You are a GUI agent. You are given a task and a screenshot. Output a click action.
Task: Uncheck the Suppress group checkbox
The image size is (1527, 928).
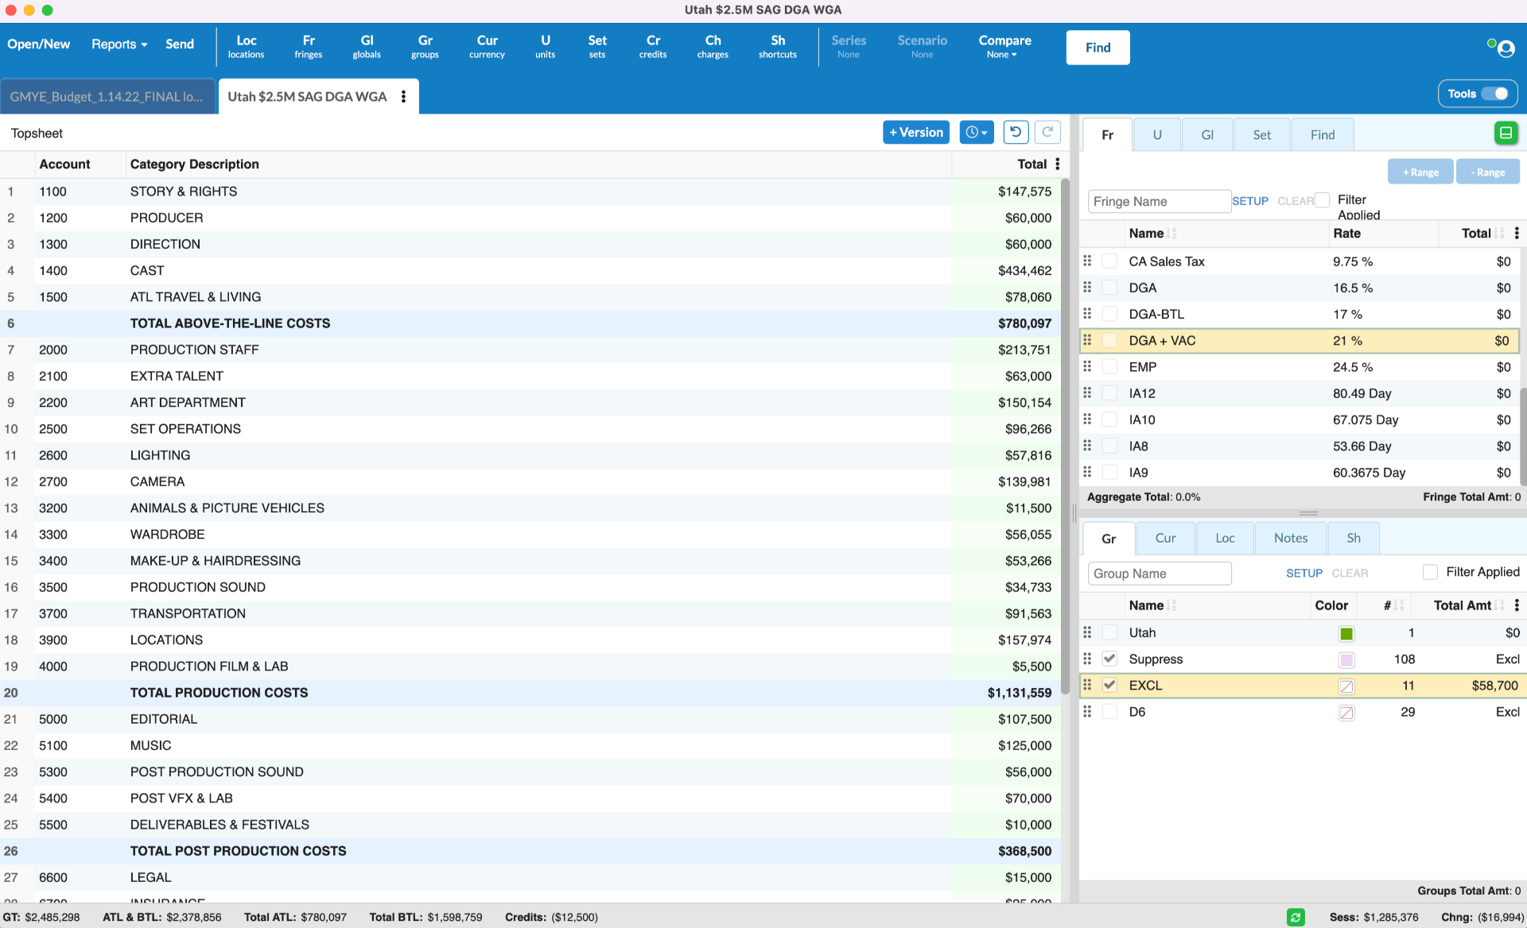tap(1109, 659)
